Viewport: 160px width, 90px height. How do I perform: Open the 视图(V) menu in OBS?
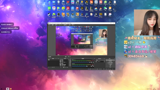coord(56,25)
